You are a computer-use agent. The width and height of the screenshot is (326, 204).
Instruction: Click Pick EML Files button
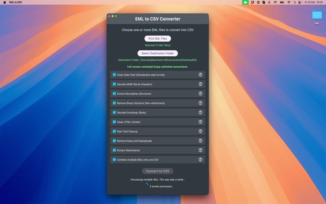(158, 38)
